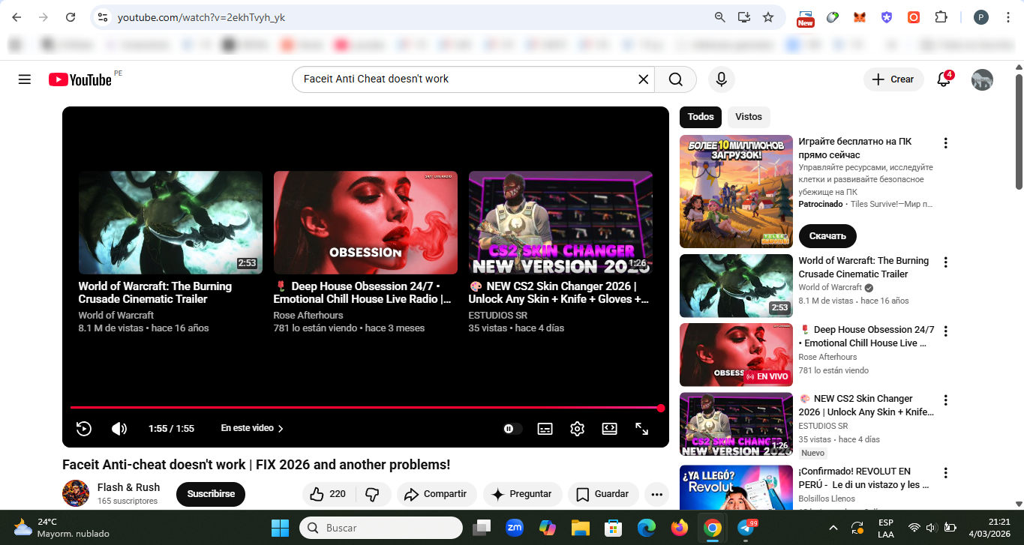The height and width of the screenshot is (545, 1024).
Task: Open the zoom magnifier in the address bar
Action: click(x=719, y=17)
